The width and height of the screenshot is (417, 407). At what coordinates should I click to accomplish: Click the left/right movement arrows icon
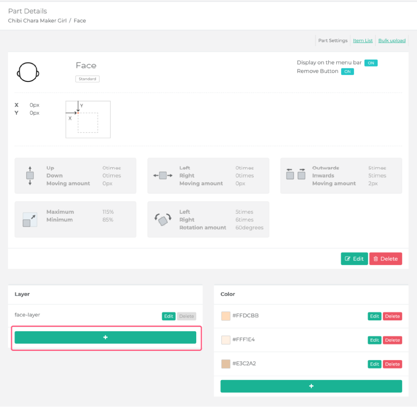point(162,176)
